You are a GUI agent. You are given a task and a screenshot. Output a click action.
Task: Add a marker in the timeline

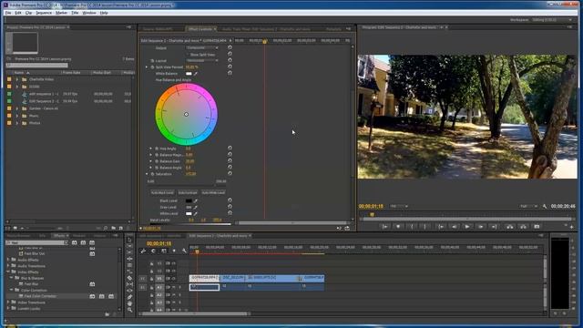[174, 251]
